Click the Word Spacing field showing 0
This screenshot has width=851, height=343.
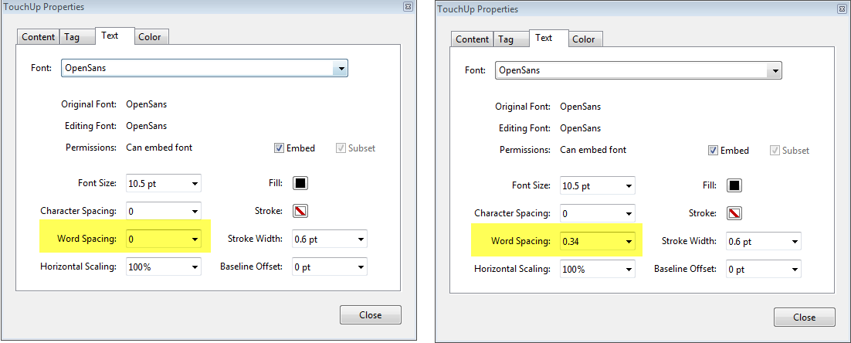(157, 239)
